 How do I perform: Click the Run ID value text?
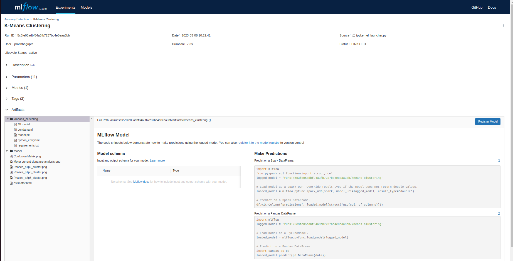click(x=44, y=35)
